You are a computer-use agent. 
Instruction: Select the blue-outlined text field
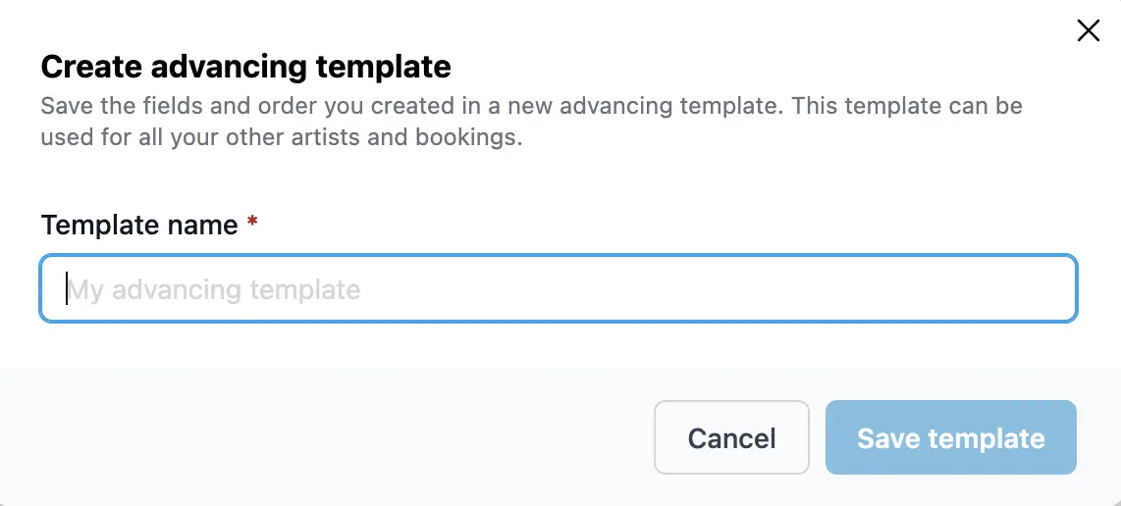558,289
